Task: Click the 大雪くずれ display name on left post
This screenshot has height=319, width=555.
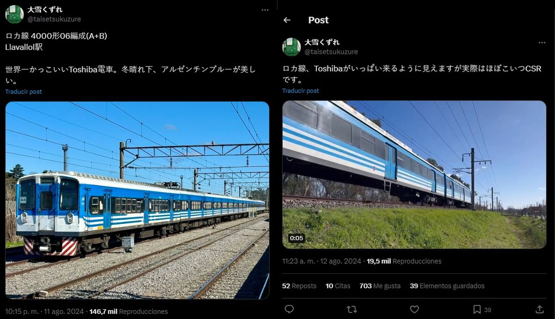Action: [x=45, y=9]
